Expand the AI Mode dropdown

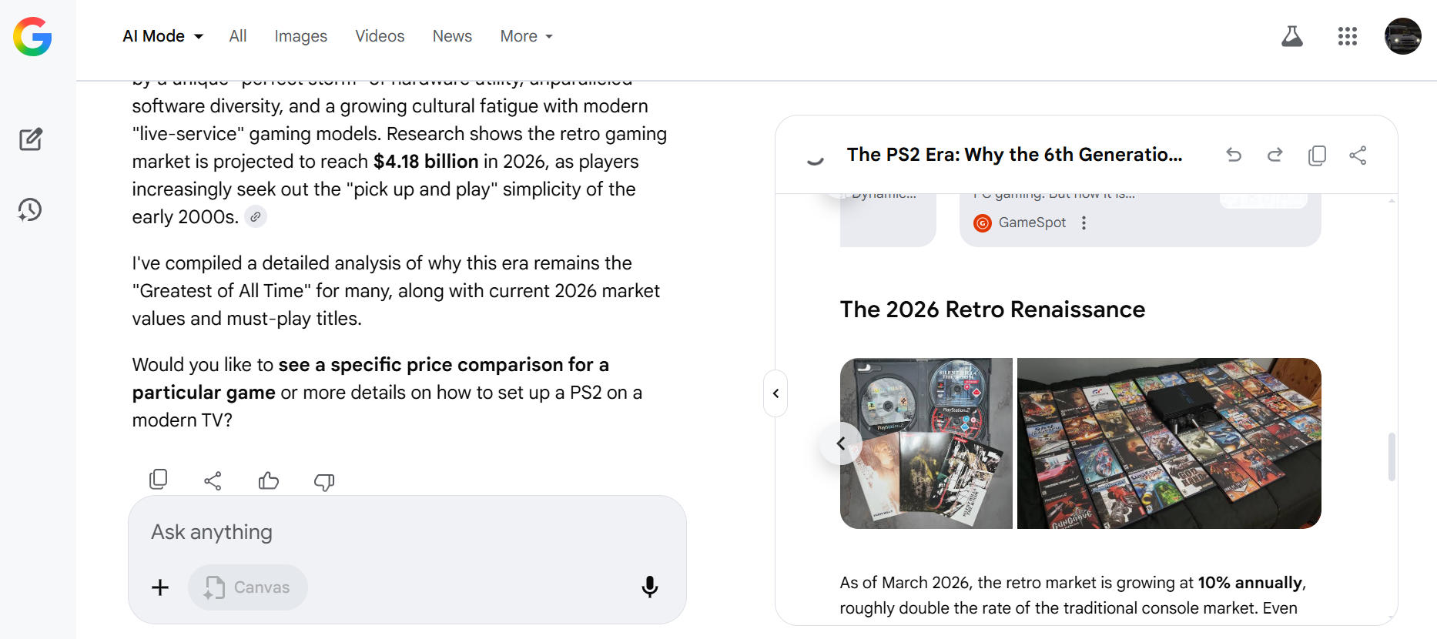tap(162, 36)
